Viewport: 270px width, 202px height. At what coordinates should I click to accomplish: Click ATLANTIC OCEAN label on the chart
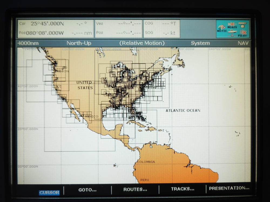(x=183, y=110)
